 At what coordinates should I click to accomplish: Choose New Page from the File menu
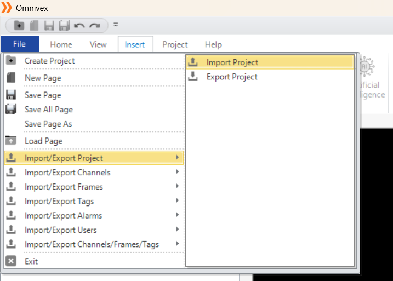coord(94,78)
